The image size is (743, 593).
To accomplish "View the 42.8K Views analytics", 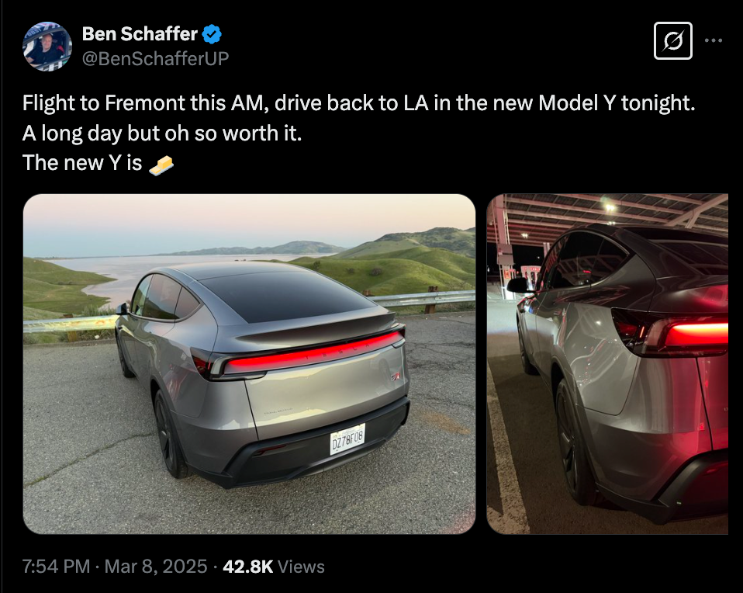I will tap(273, 567).
